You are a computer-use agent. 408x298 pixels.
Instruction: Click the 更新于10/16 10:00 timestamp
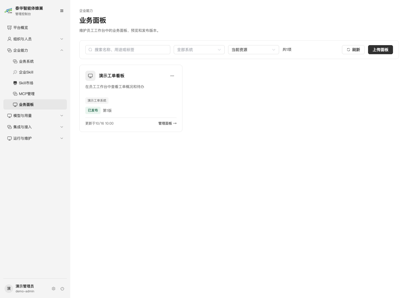[x=99, y=123]
